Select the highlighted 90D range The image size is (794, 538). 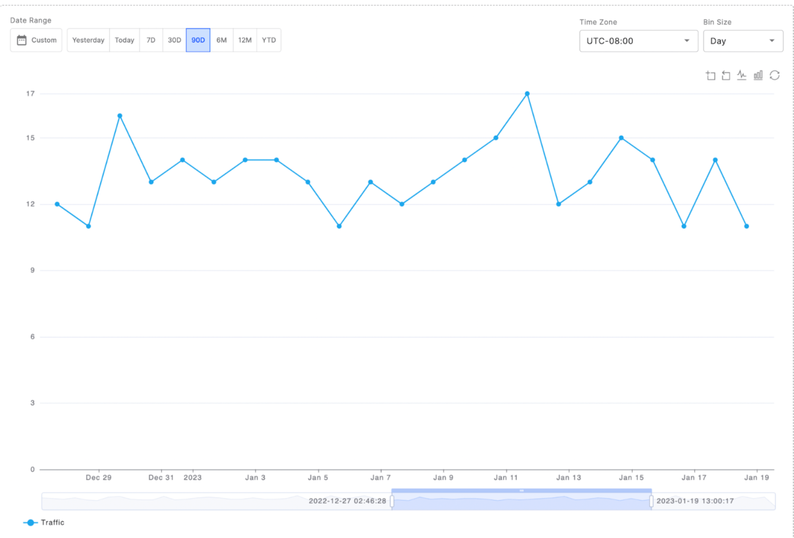coord(198,40)
